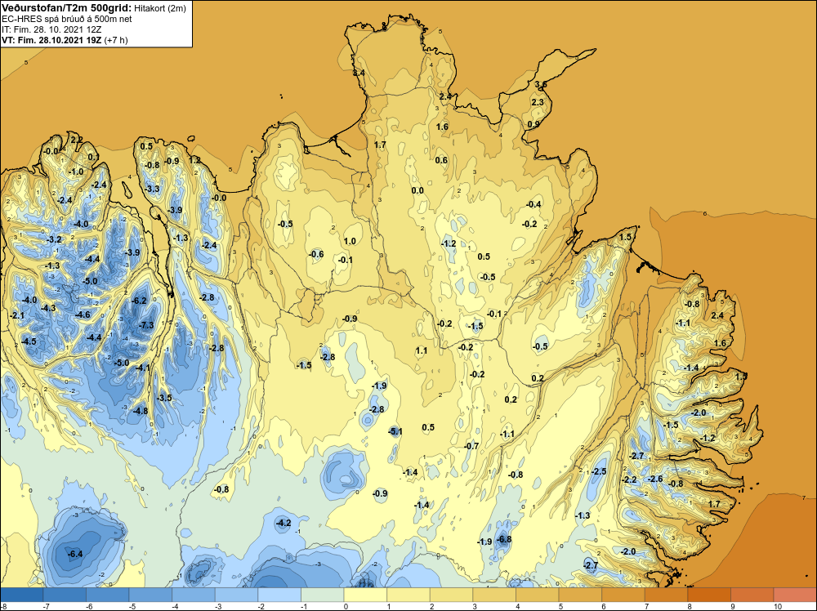This screenshot has width=817, height=611.
Task: Select the legend label 5
Action: tap(560, 606)
